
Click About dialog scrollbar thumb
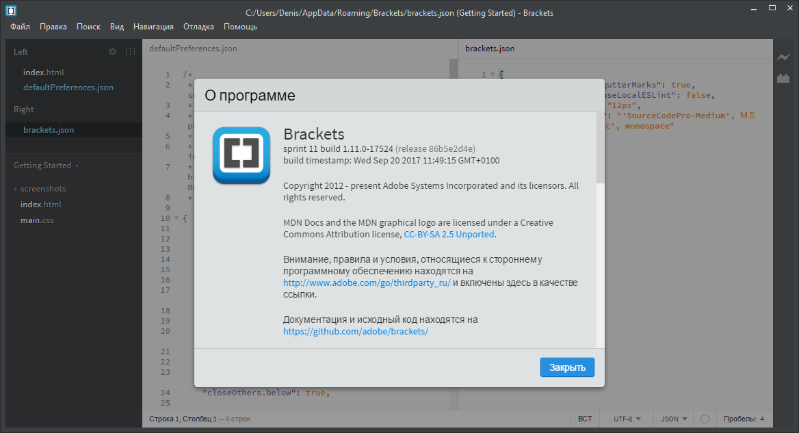(600, 148)
